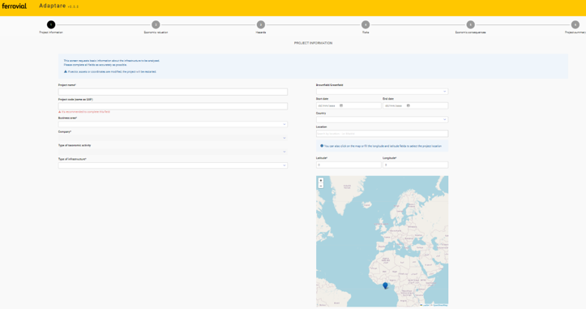Go to step 2 Economic valuation

[156, 24]
